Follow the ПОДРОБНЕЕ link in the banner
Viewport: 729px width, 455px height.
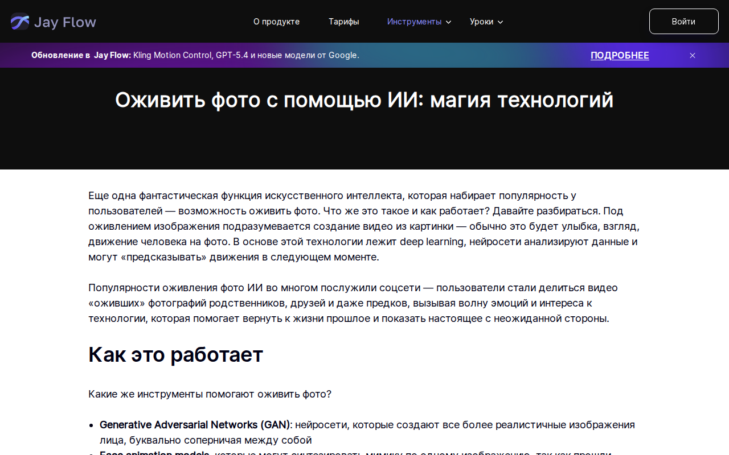point(620,55)
